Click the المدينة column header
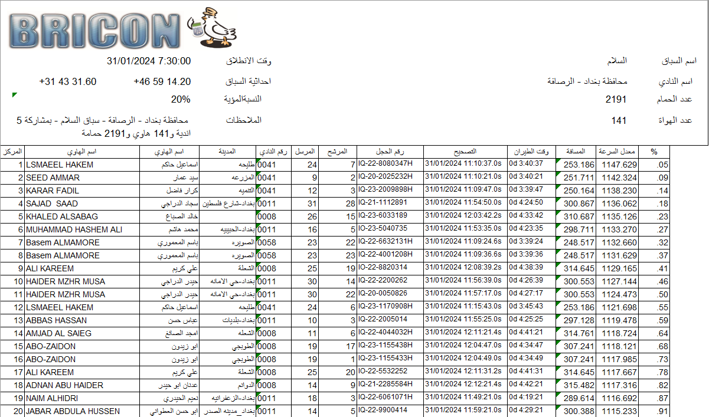This screenshot has height=417, width=709. click(x=228, y=152)
